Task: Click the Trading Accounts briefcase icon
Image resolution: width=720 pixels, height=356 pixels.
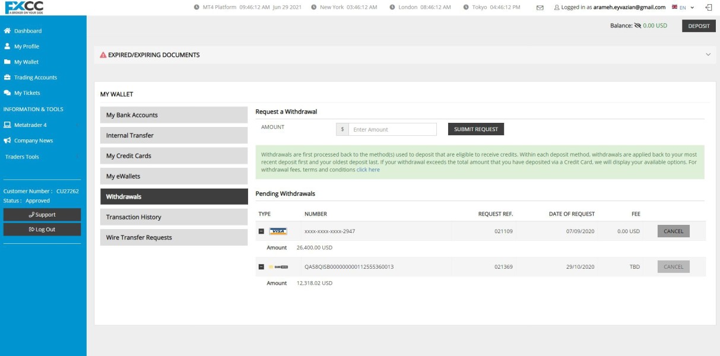Action: click(x=7, y=78)
